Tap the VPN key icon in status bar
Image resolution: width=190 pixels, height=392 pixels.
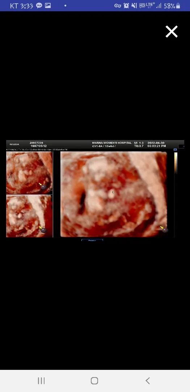pos(118,5)
